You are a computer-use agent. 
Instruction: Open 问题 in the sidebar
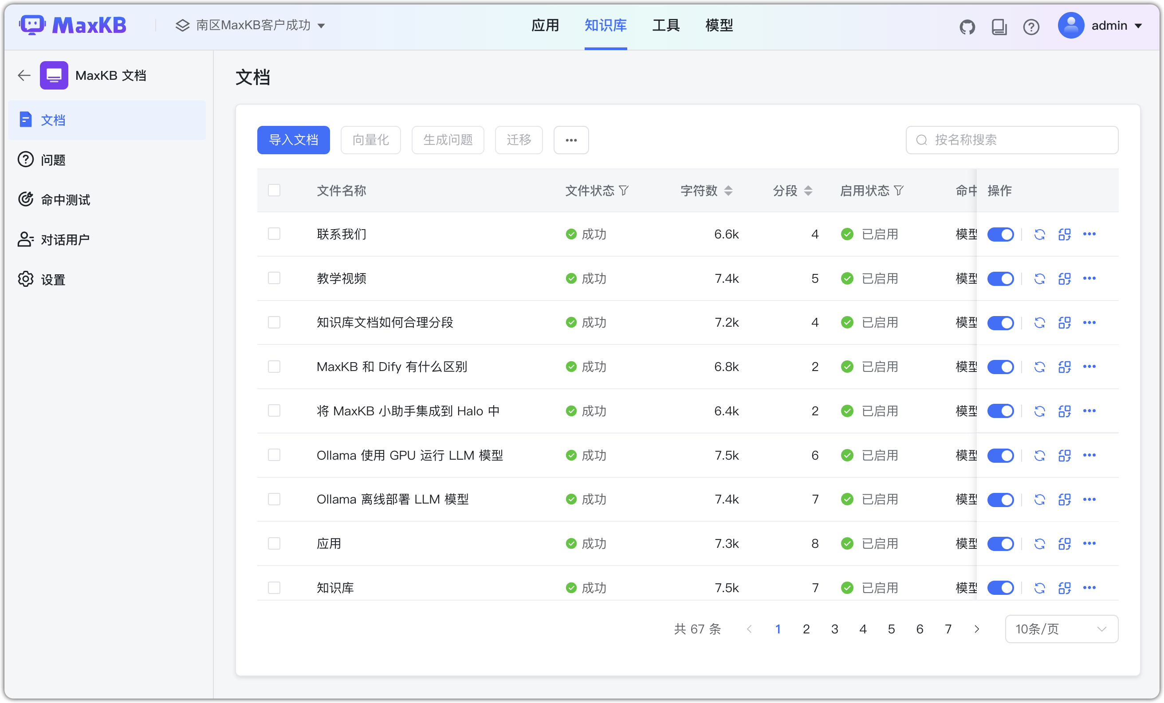coord(107,160)
